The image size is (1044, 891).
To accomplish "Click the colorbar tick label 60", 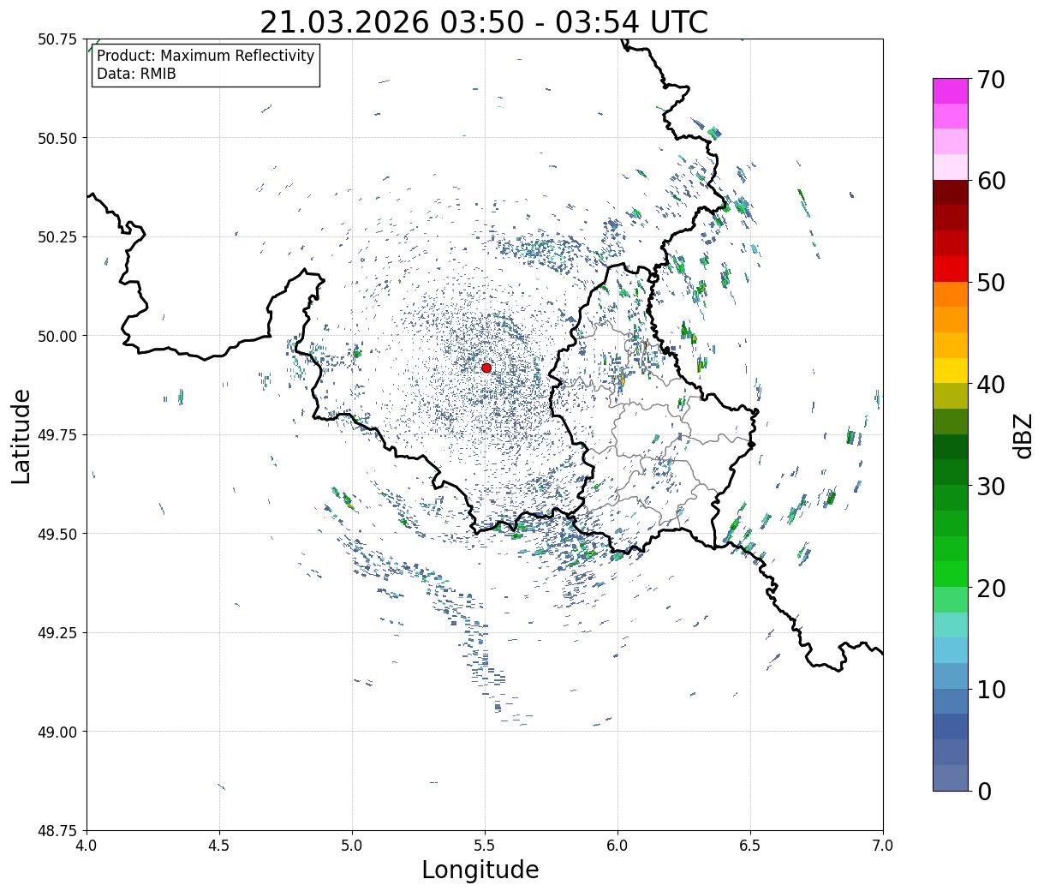I will [991, 181].
